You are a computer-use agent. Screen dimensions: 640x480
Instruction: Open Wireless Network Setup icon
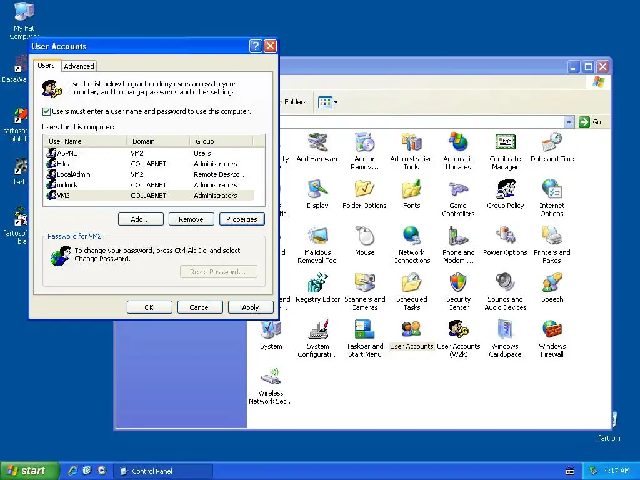[x=271, y=385]
